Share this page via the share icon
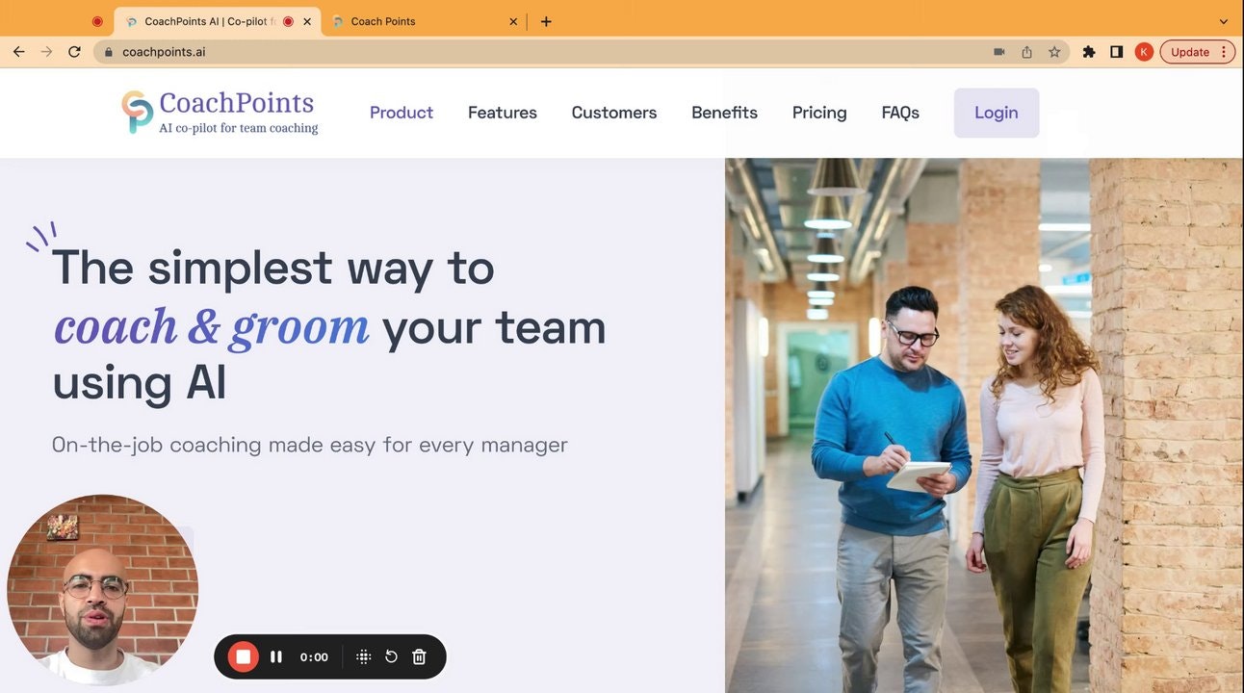The image size is (1244, 693). pos(1026,52)
